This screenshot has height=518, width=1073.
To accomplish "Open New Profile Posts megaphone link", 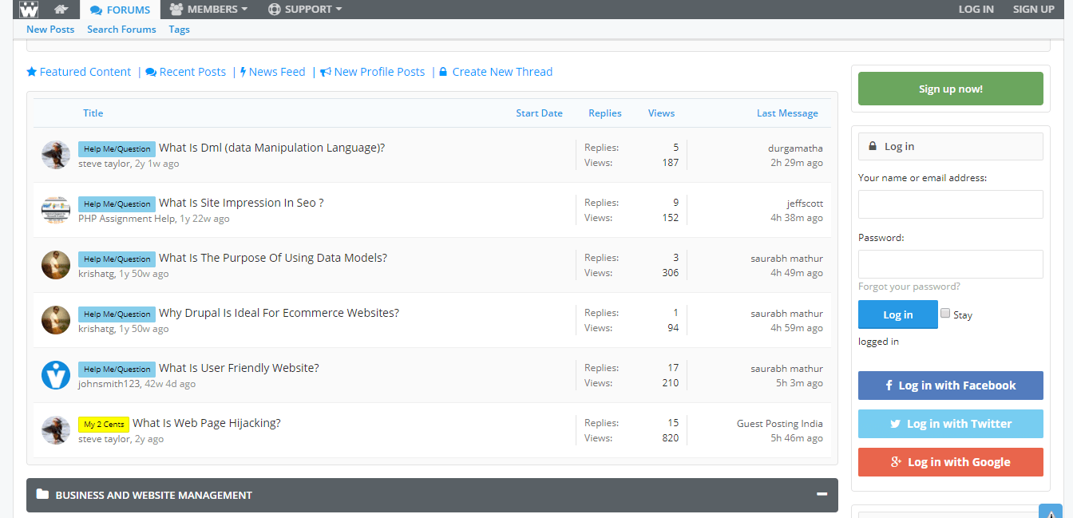I will [x=372, y=72].
